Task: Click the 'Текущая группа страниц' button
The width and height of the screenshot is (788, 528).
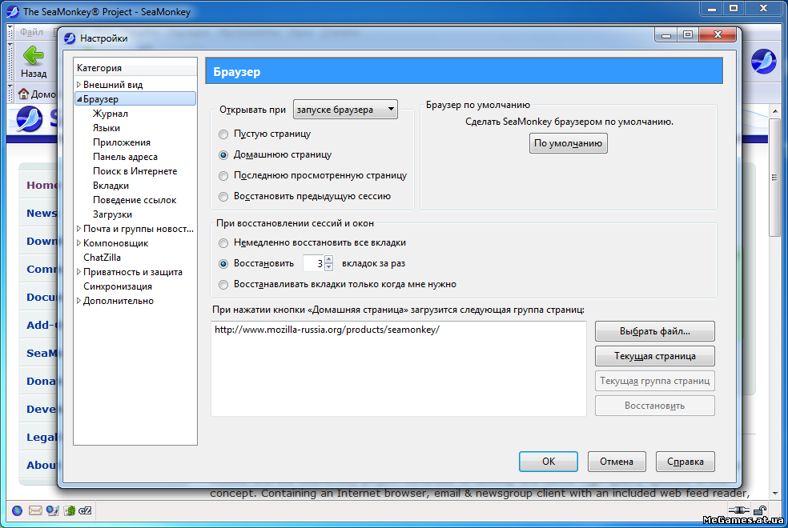Action: click(655, 381)
